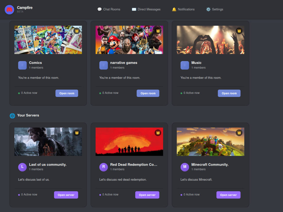Open server Red Dead Redemption

coord(147,195)
